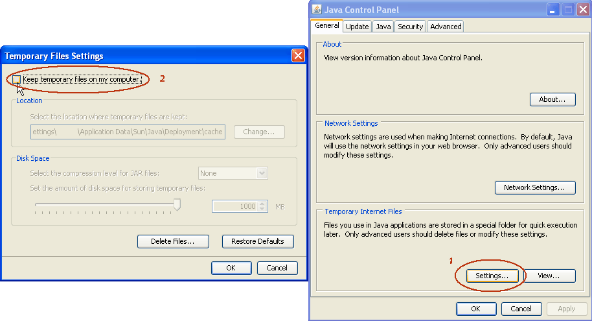Open the Security tab
The height and width of the screenshot is (321, 592).
coord(411,27)
